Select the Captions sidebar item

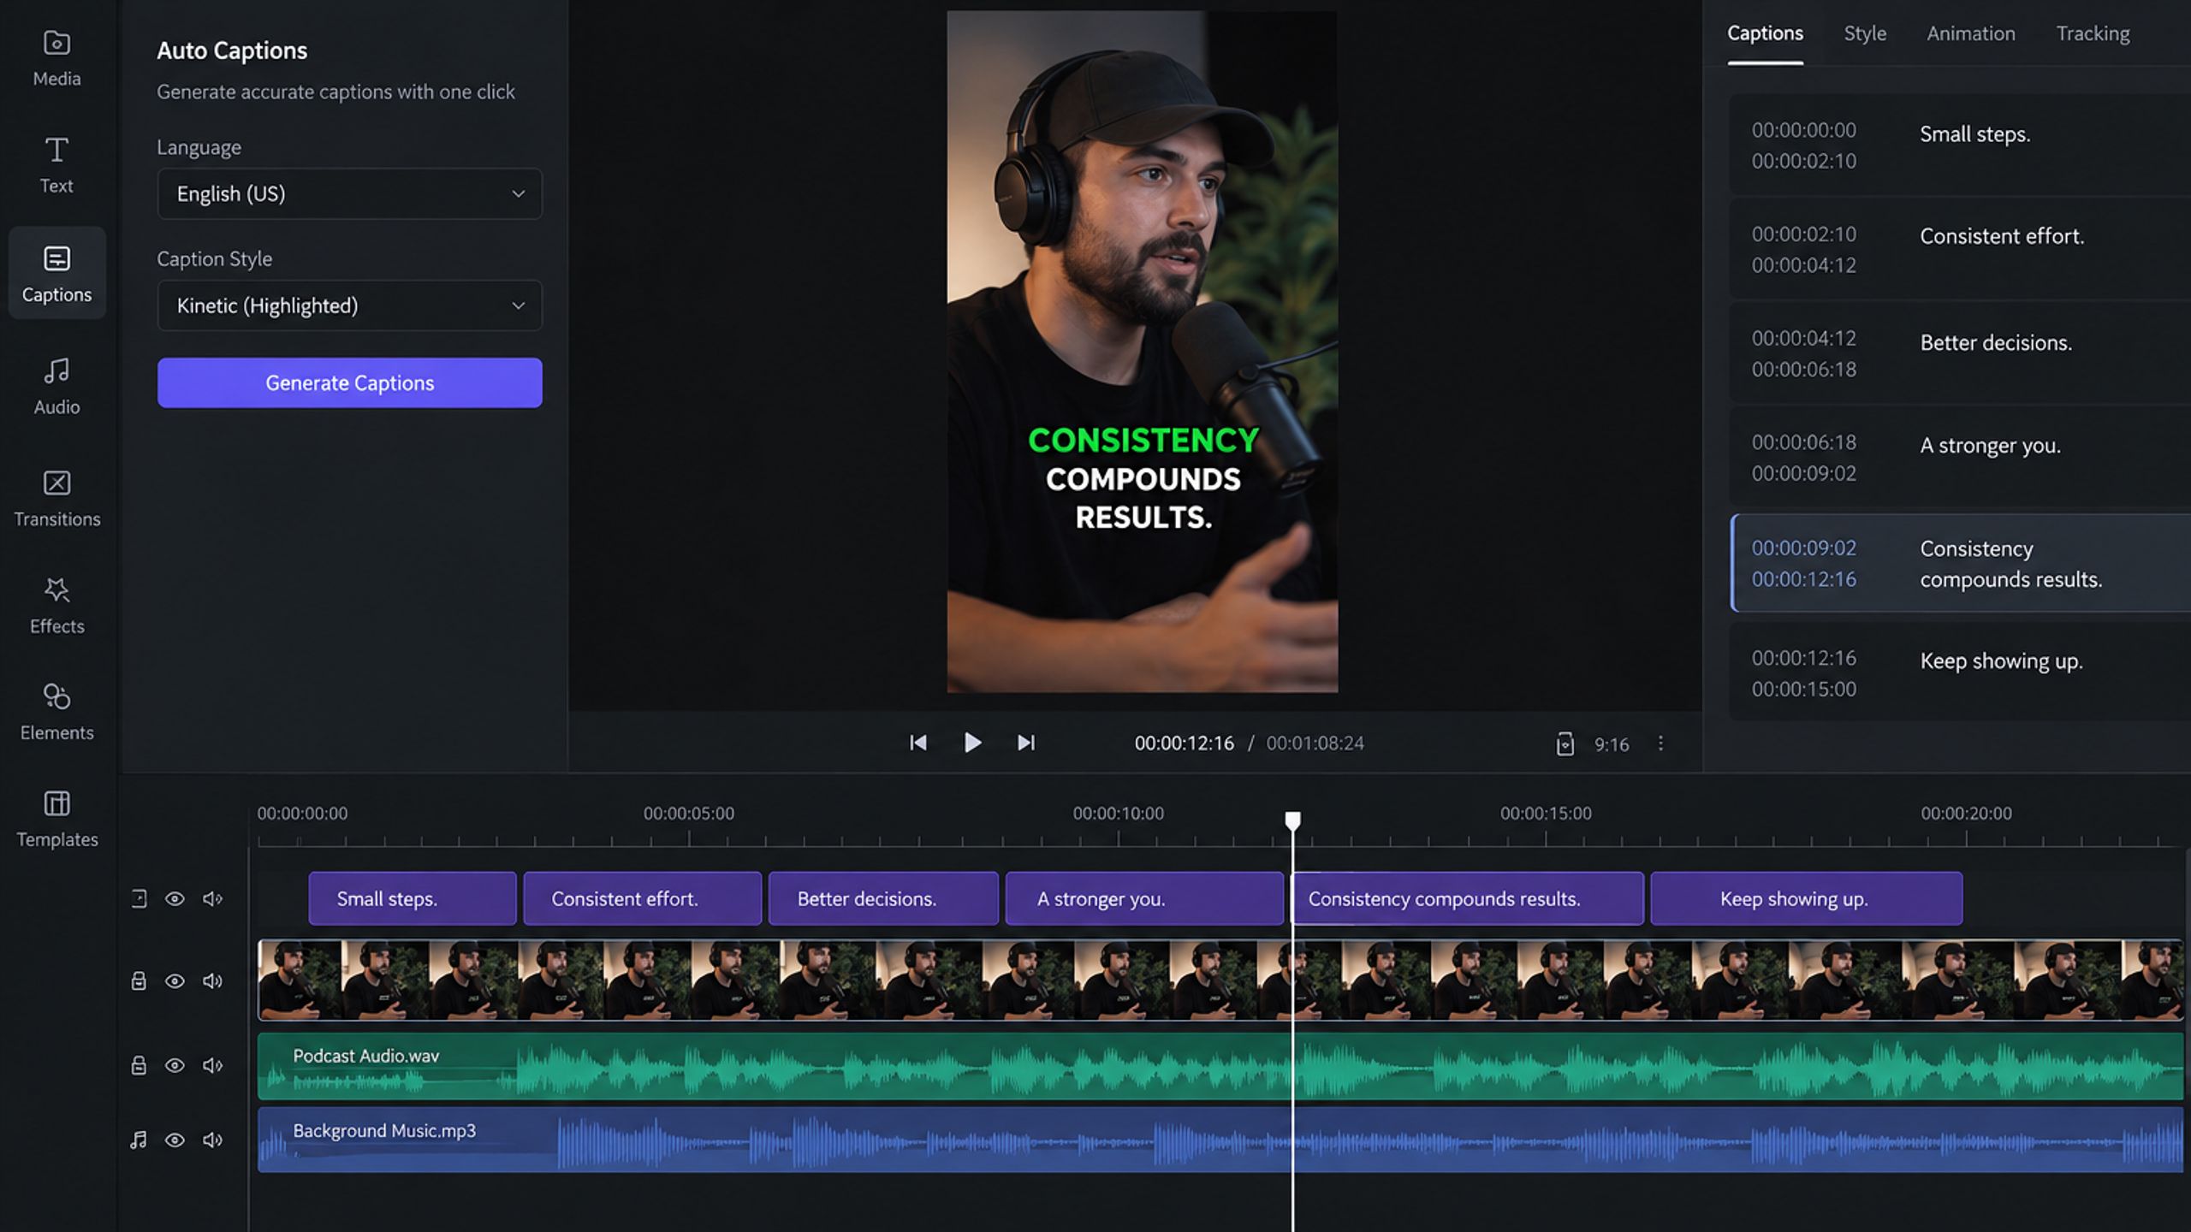point(56,273)
